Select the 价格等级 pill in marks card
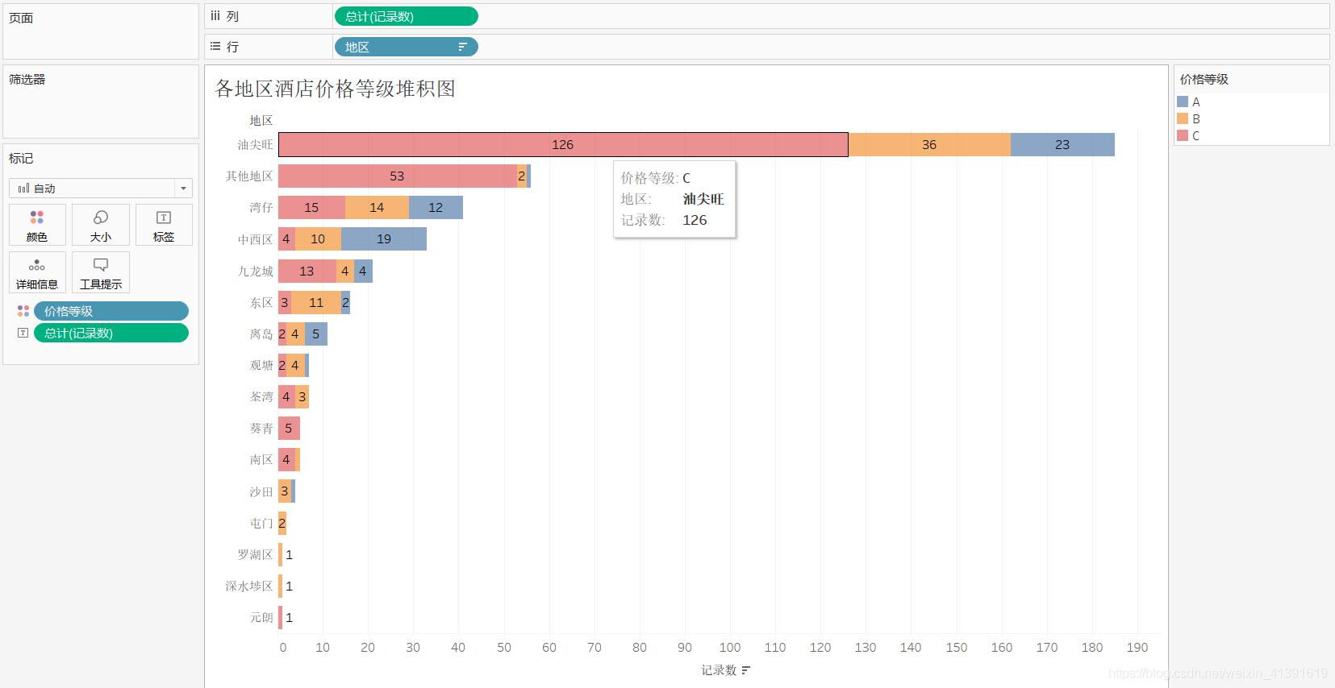 pos(111,311)
